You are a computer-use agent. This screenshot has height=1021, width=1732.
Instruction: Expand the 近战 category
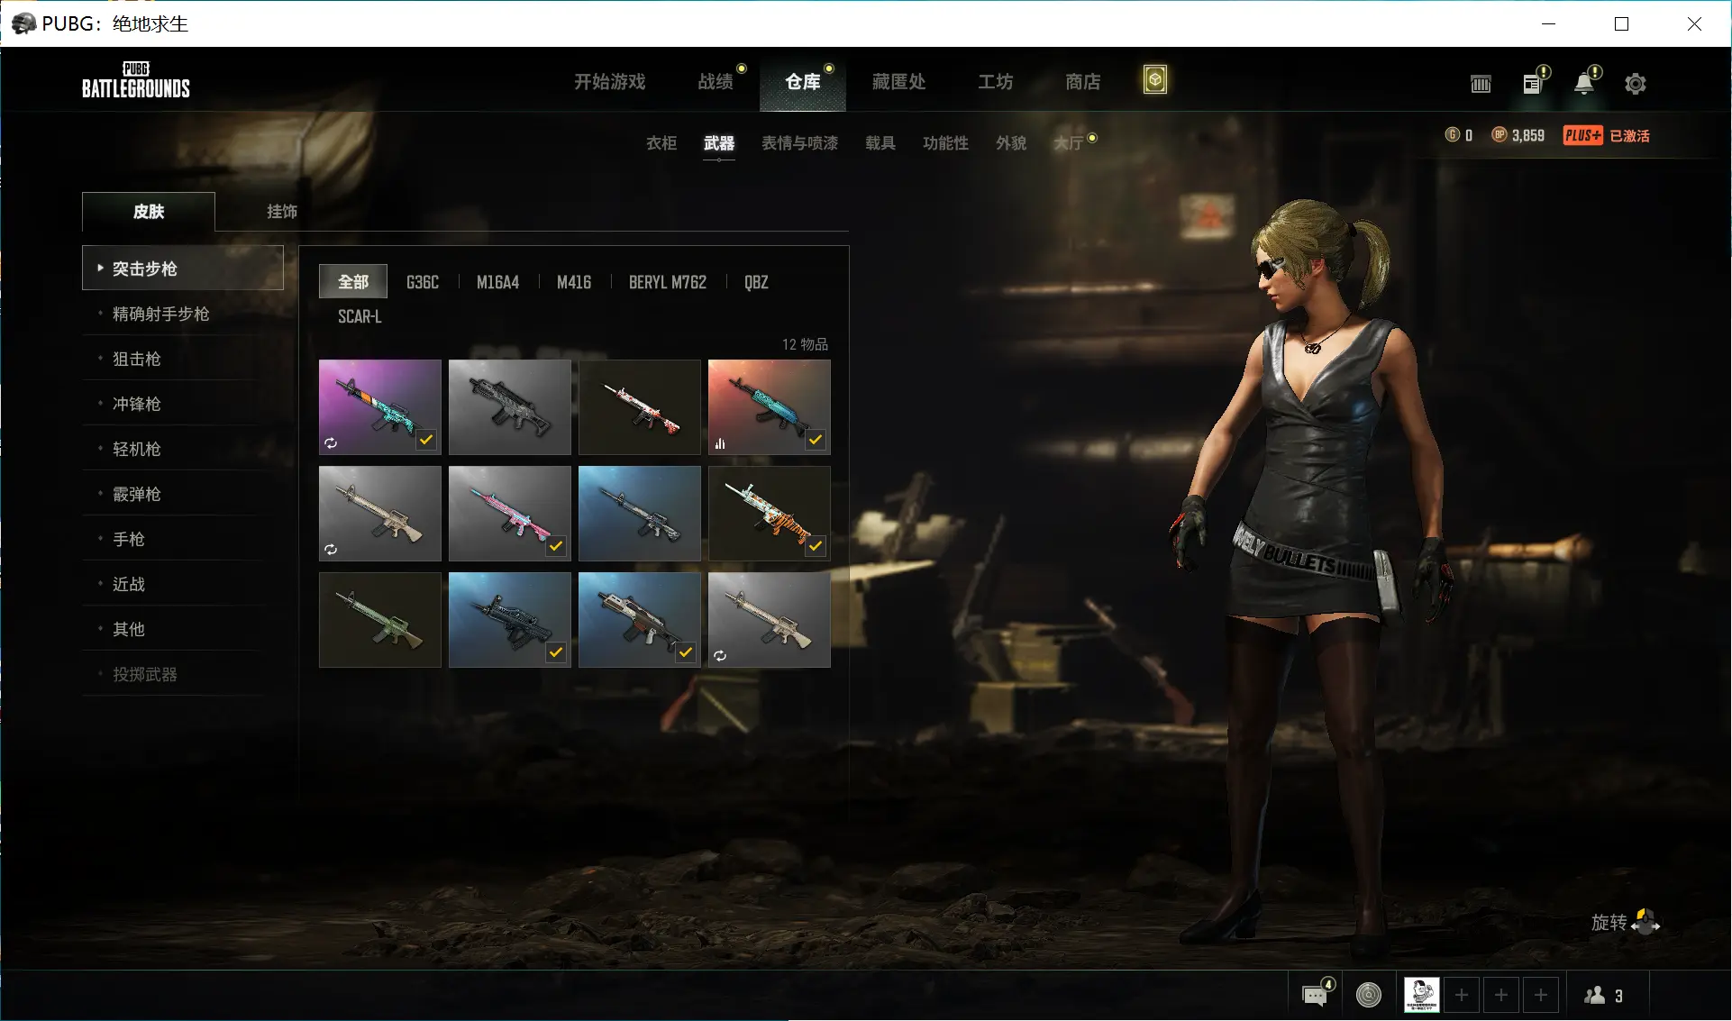[x=183, y=584]
